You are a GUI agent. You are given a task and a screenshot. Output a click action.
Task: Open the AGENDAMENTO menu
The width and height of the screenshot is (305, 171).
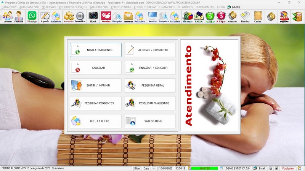coord(29,7)
